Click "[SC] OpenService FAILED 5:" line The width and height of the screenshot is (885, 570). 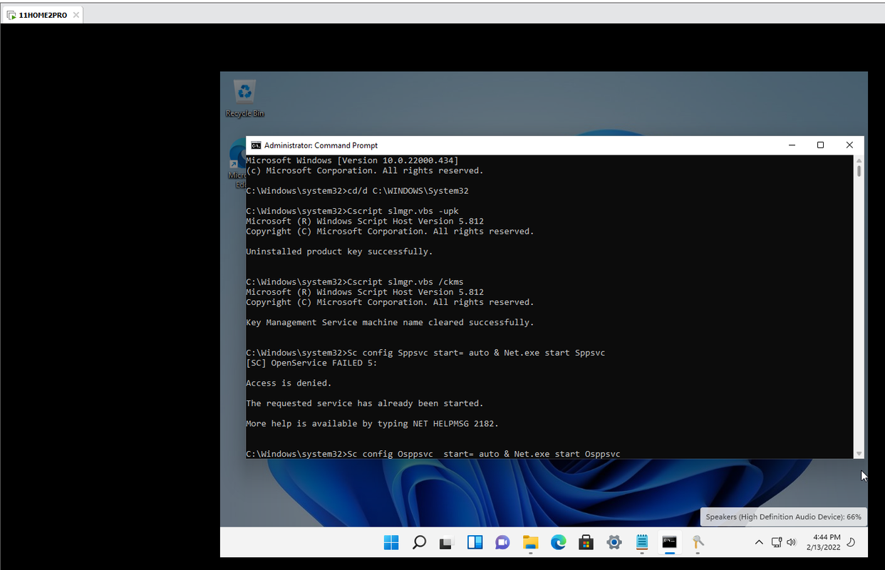click(x=311, y=363)
